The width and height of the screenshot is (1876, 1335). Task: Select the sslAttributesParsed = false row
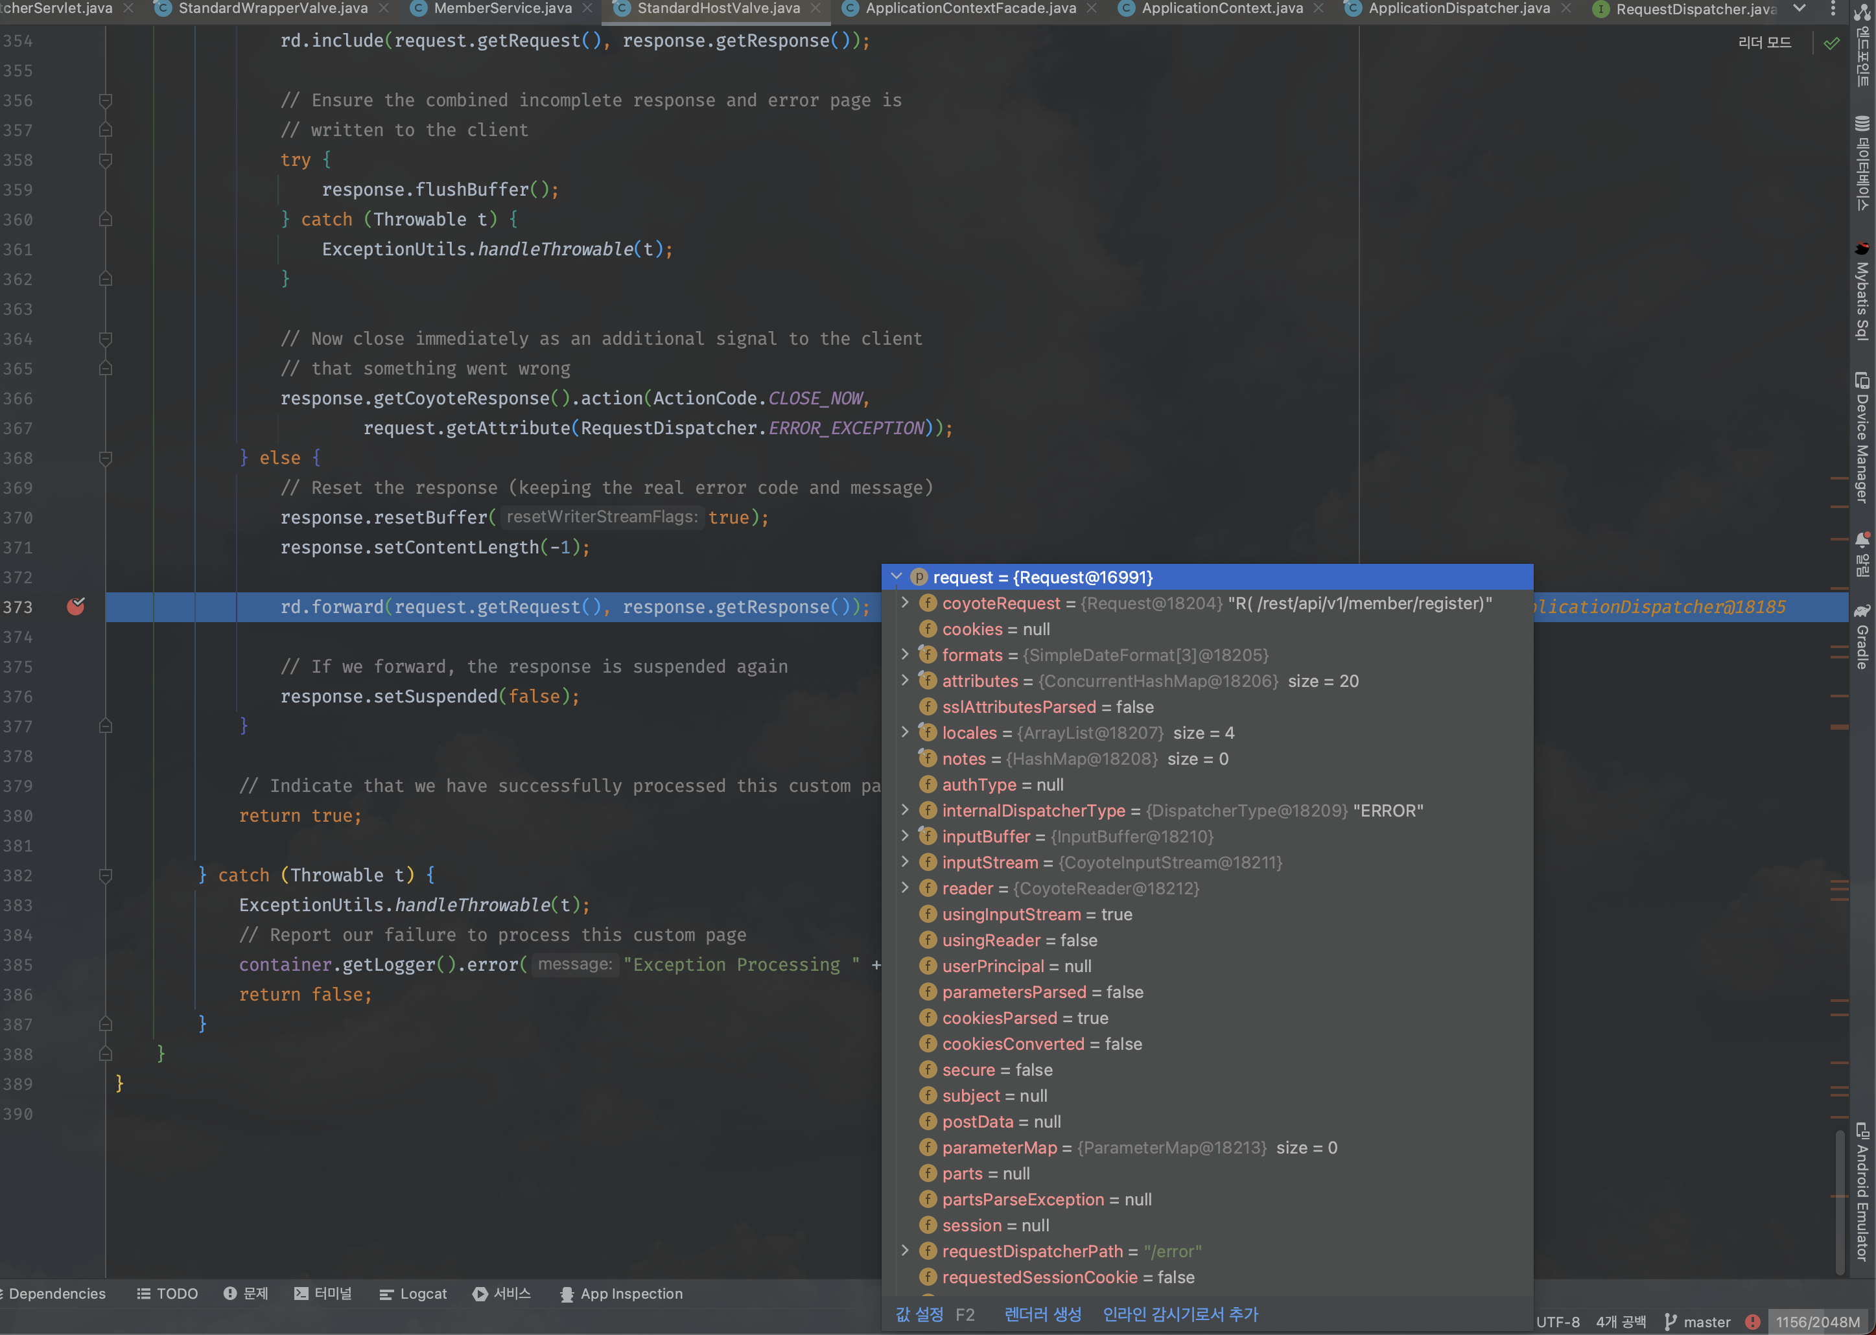(x=1207, y=707)
